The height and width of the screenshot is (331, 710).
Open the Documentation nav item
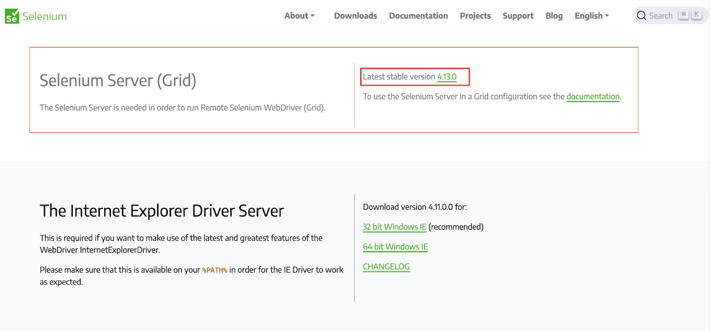coord(418,16)
